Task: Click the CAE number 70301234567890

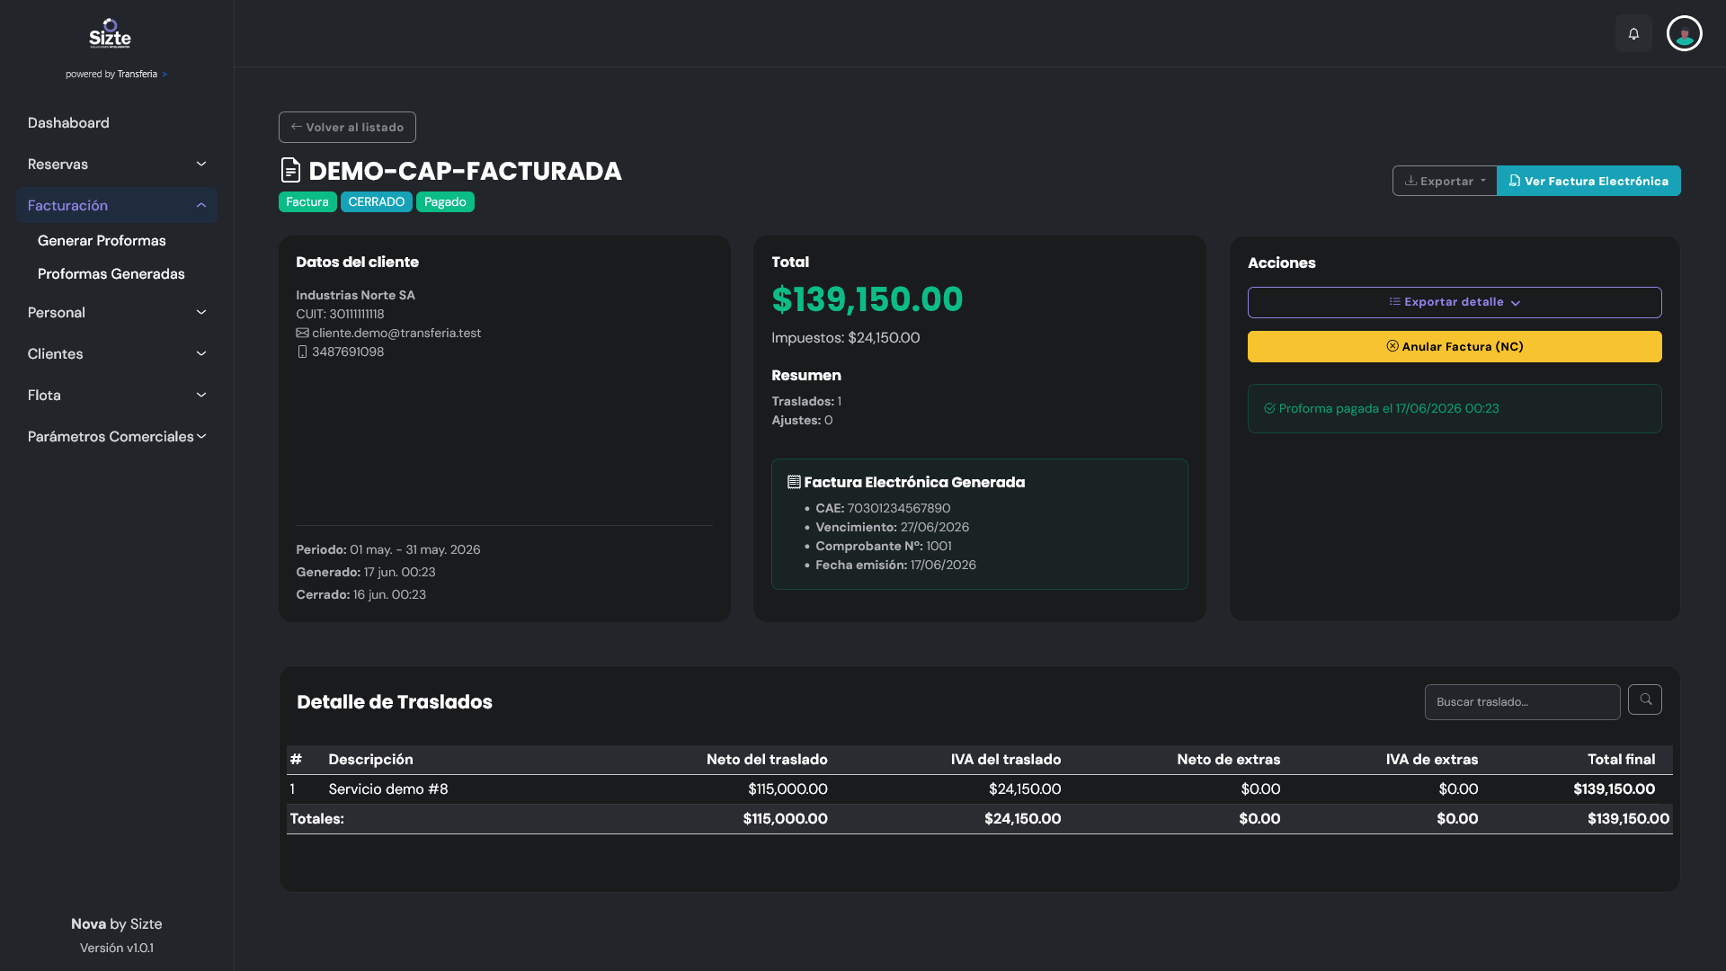Action: (898, 508)
